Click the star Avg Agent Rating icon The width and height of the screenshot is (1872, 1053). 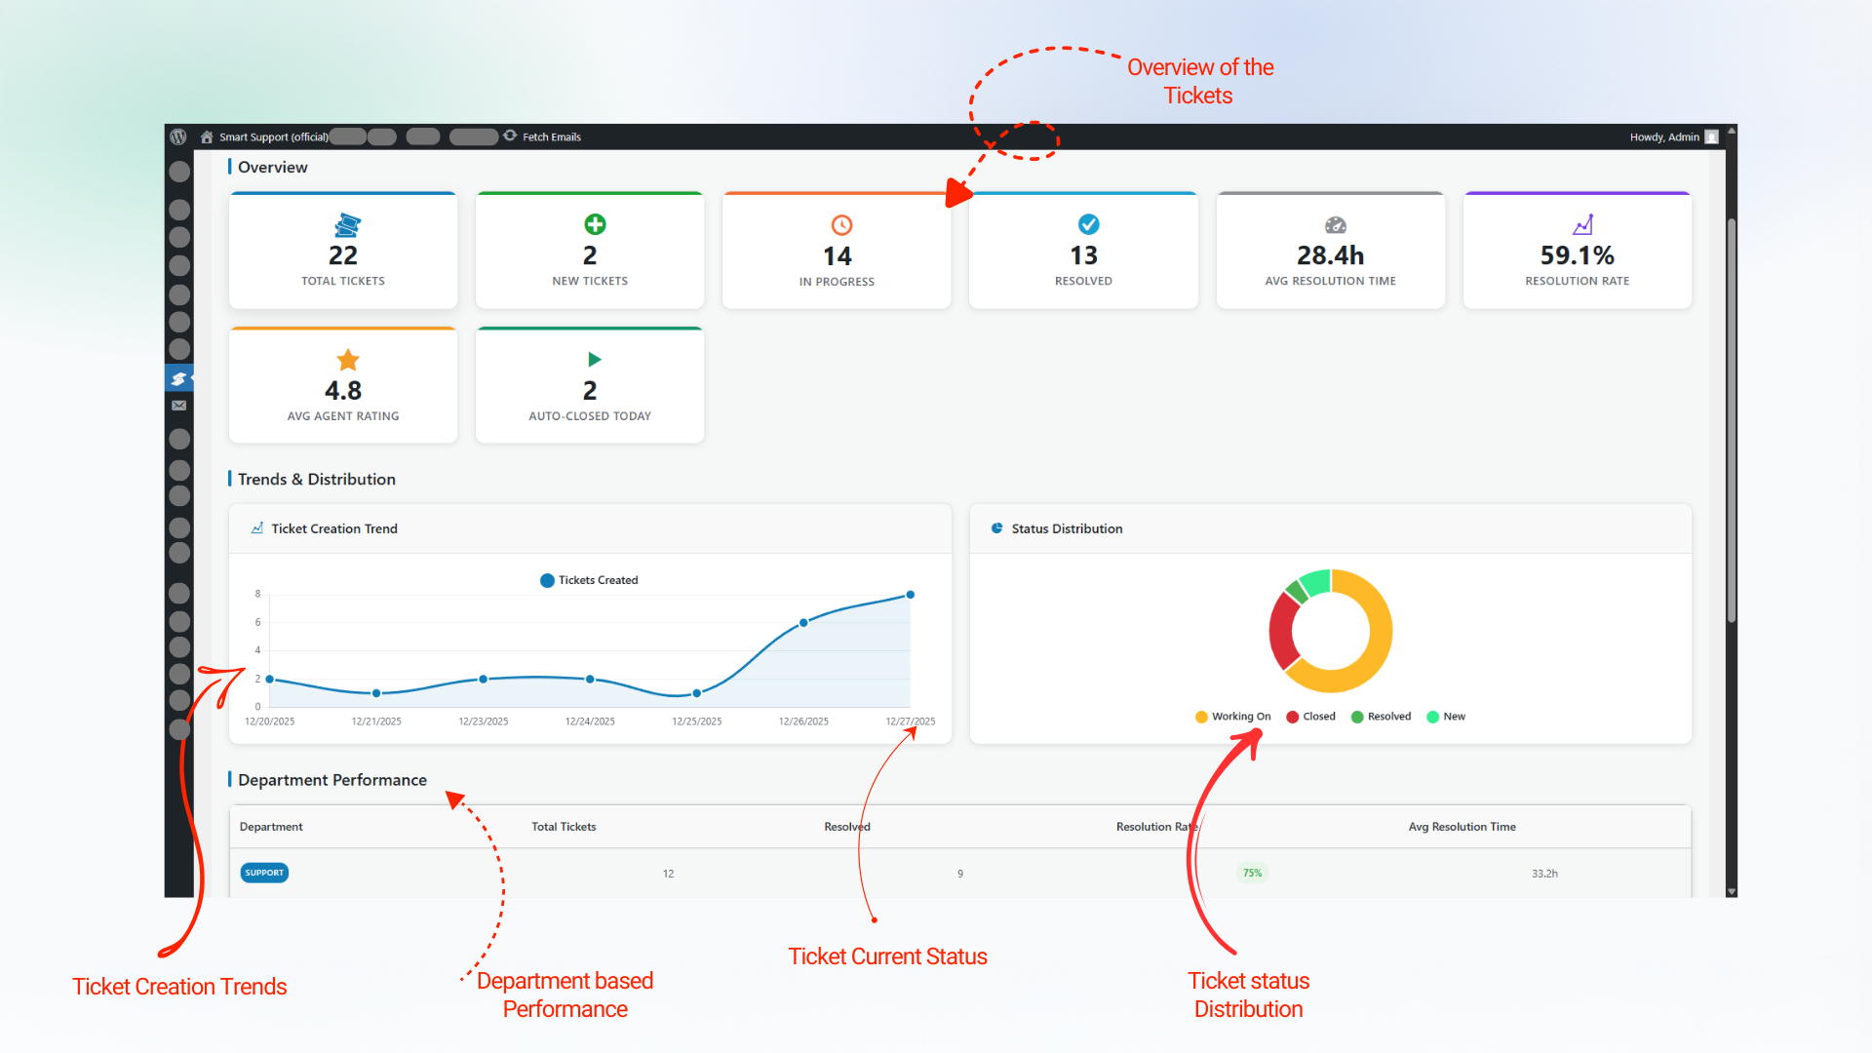point(348,360)
